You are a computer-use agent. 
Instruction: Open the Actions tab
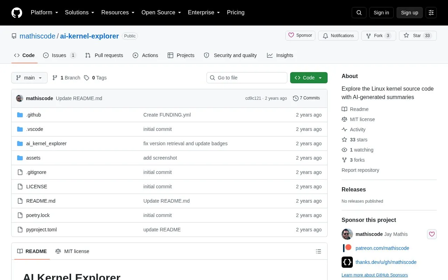pos(145,55)
